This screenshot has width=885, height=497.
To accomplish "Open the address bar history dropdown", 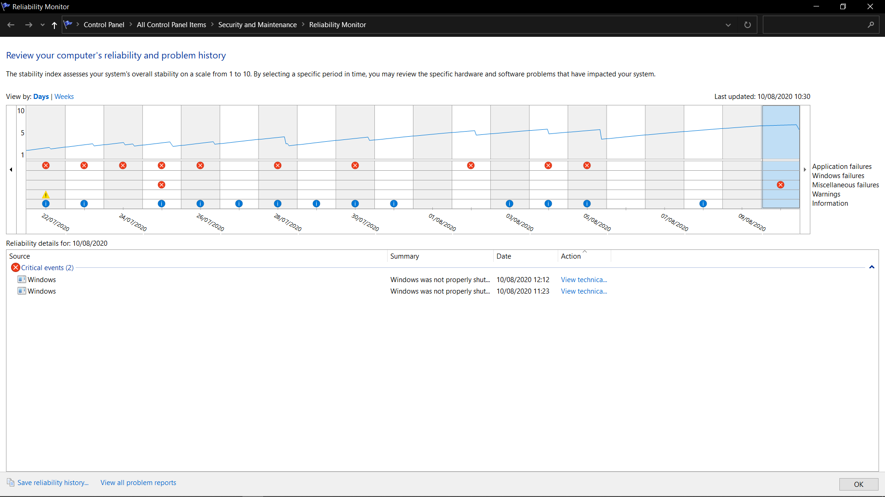I will click(x=728, y=25).
